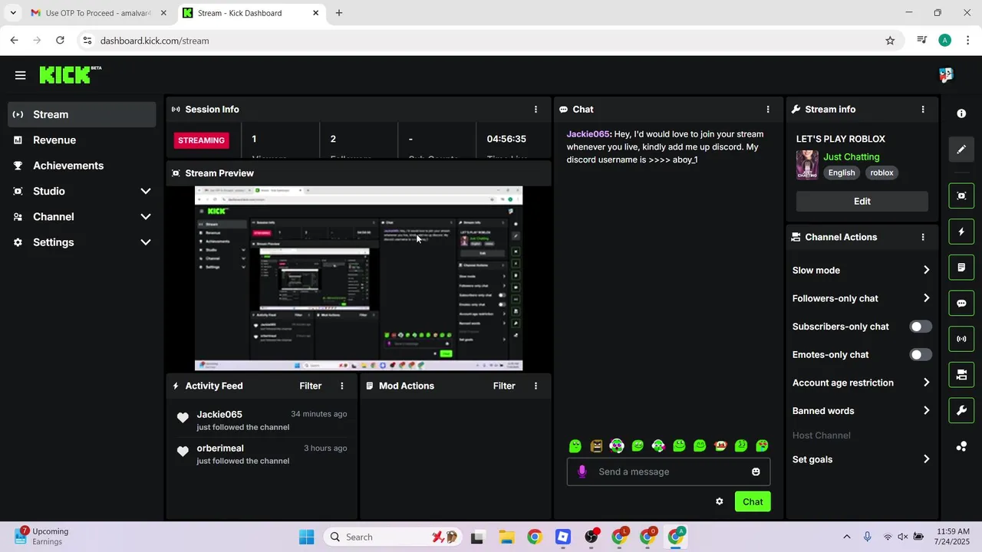Image resolution: width=982 pixels, height=552 pixels.
Task: Toggle Mod Actions document icon in right sidebar
Action: tap(961, 267)
